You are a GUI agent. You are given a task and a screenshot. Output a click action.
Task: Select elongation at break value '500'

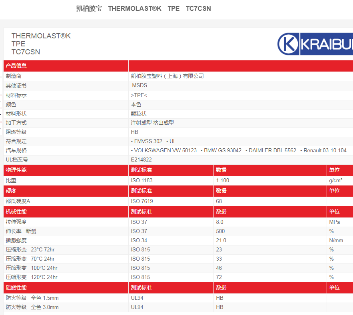point(220,231)
